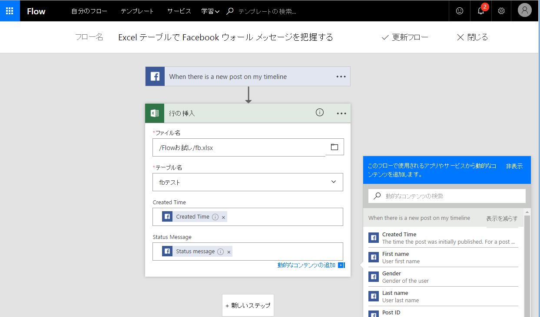Viewport: 540px width, 317px height.
Task: Open the settings gear icon
Action: click(x=501, y=11)
